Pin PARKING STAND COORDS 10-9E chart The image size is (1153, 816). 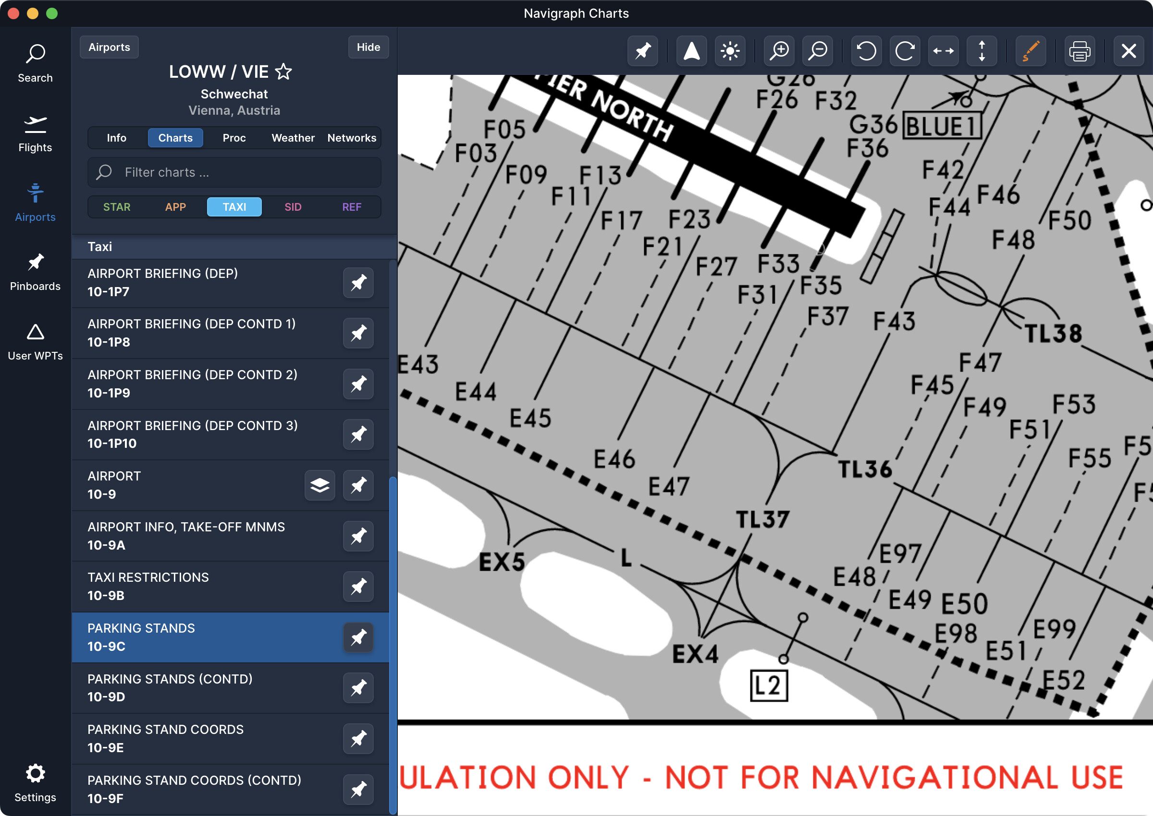pyautogui.click(x=358, y=739)
